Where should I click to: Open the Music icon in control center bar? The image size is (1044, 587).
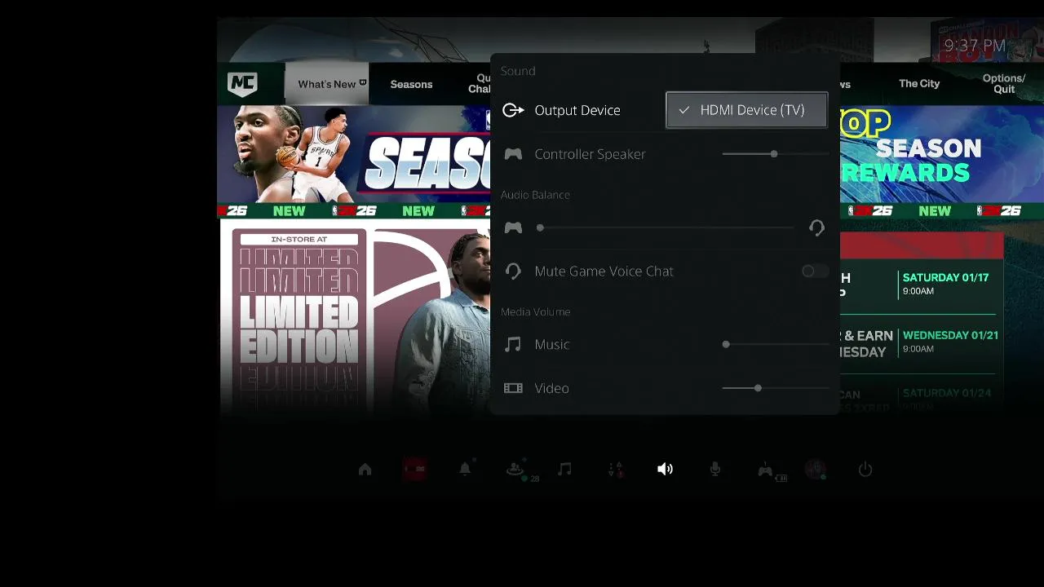(564, 469)
